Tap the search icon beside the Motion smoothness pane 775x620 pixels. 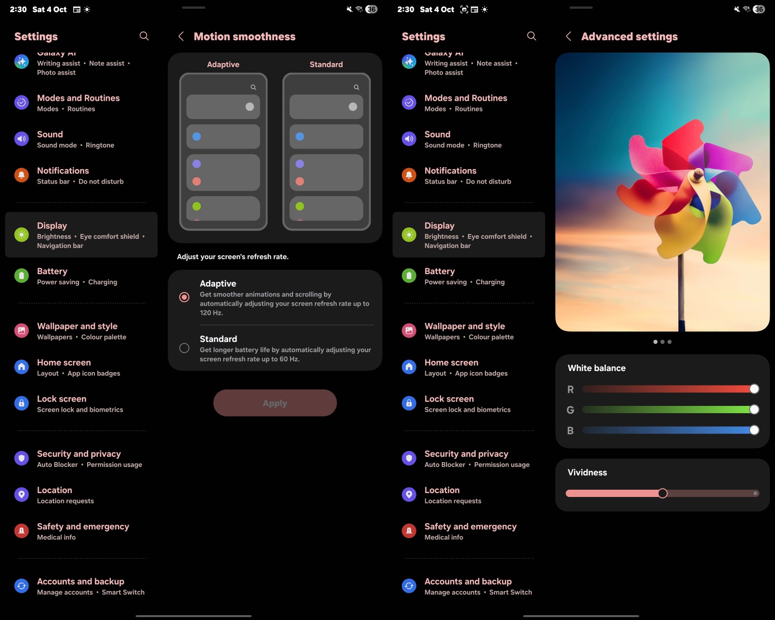pyautogui.click(x=144, y=36)
